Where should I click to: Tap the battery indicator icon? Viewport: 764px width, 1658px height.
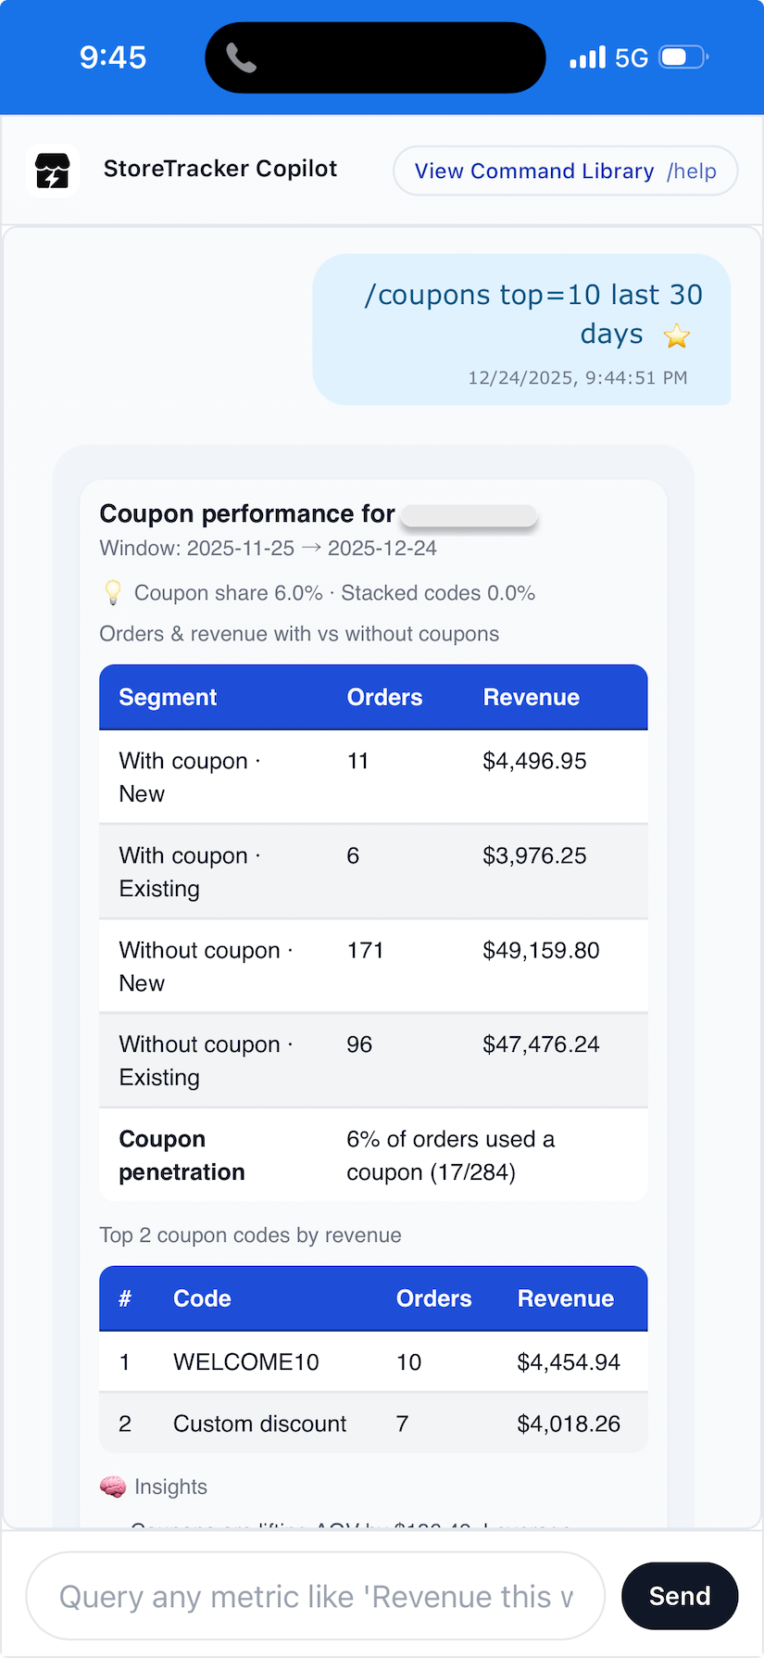683,57
